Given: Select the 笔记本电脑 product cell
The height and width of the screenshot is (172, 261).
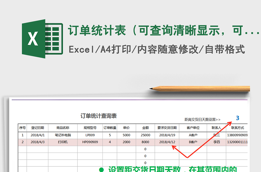Looking at the screenshot, I should 63,135.
